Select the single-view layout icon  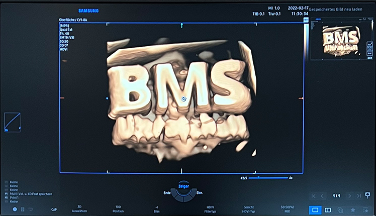tap(315, 209)
